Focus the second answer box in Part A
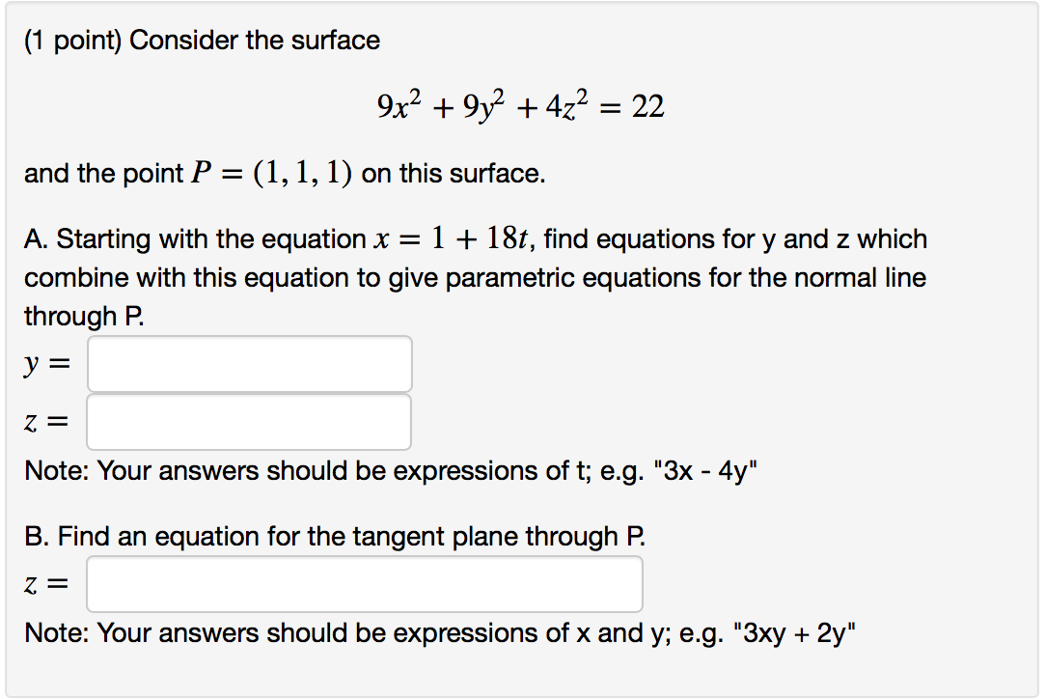Image resolution: width=1046 pixels, height=699 pixels. [248, 420]
